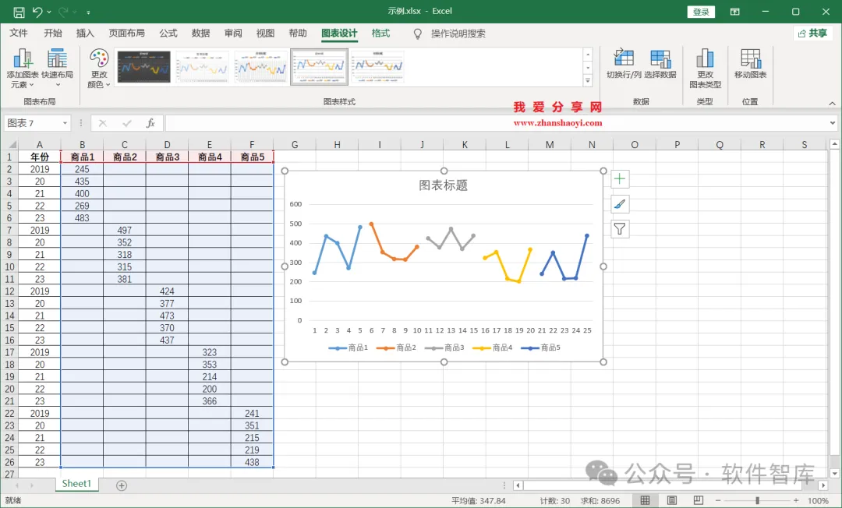Click the chart filters funnel button
Image resolution: width=842 pixels, height=508 pixels.
pyautogui.click(x=620, y=230)
